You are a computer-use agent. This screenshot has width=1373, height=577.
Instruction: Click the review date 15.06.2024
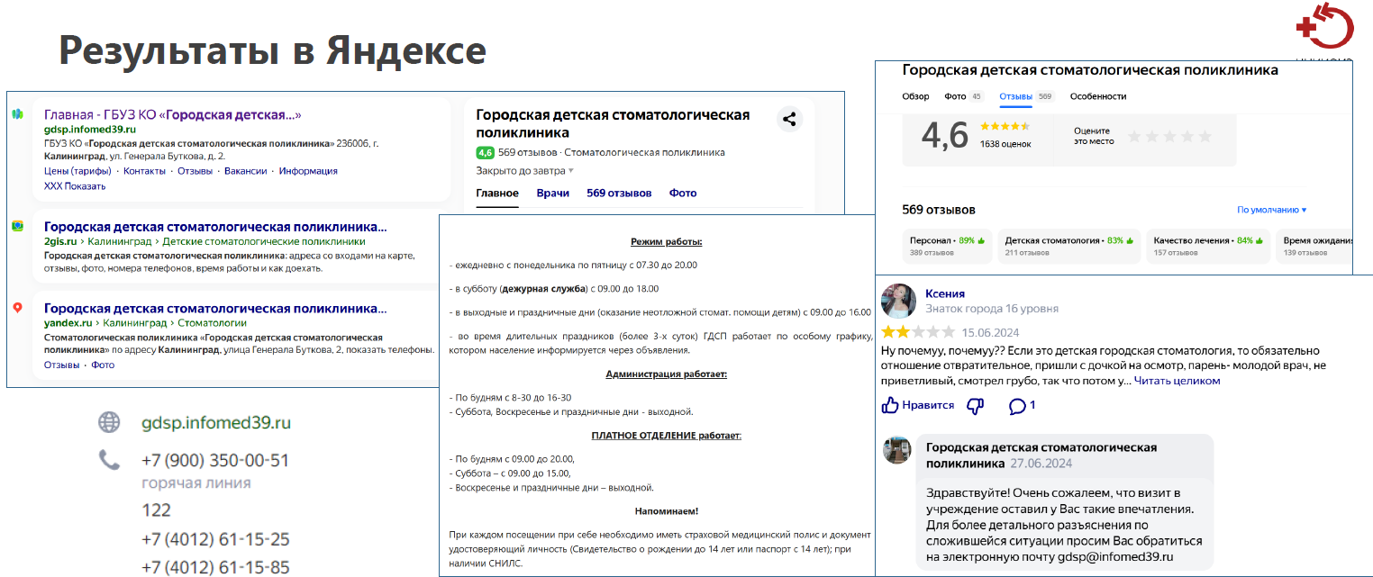coord(992,332)
